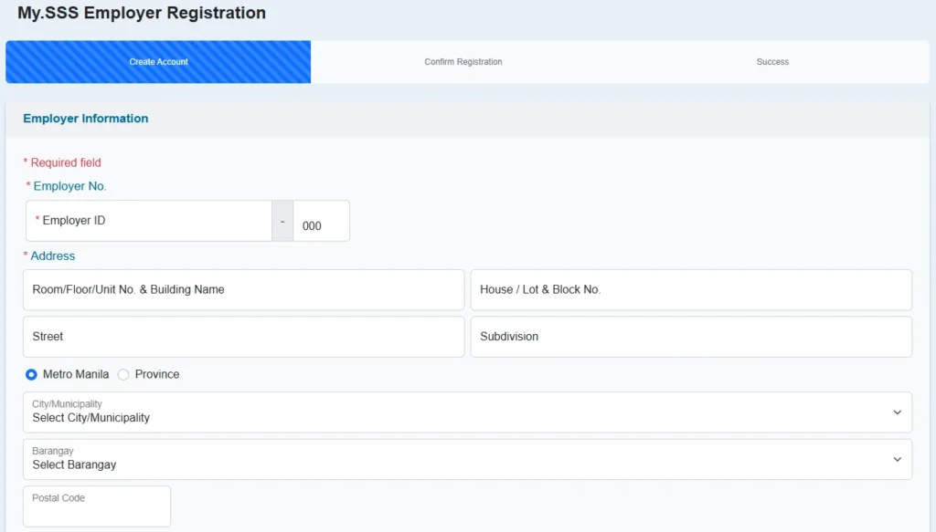This screenshot has width=936, height=532.
Task: Click the Subdivision input field
Action: 691,338
